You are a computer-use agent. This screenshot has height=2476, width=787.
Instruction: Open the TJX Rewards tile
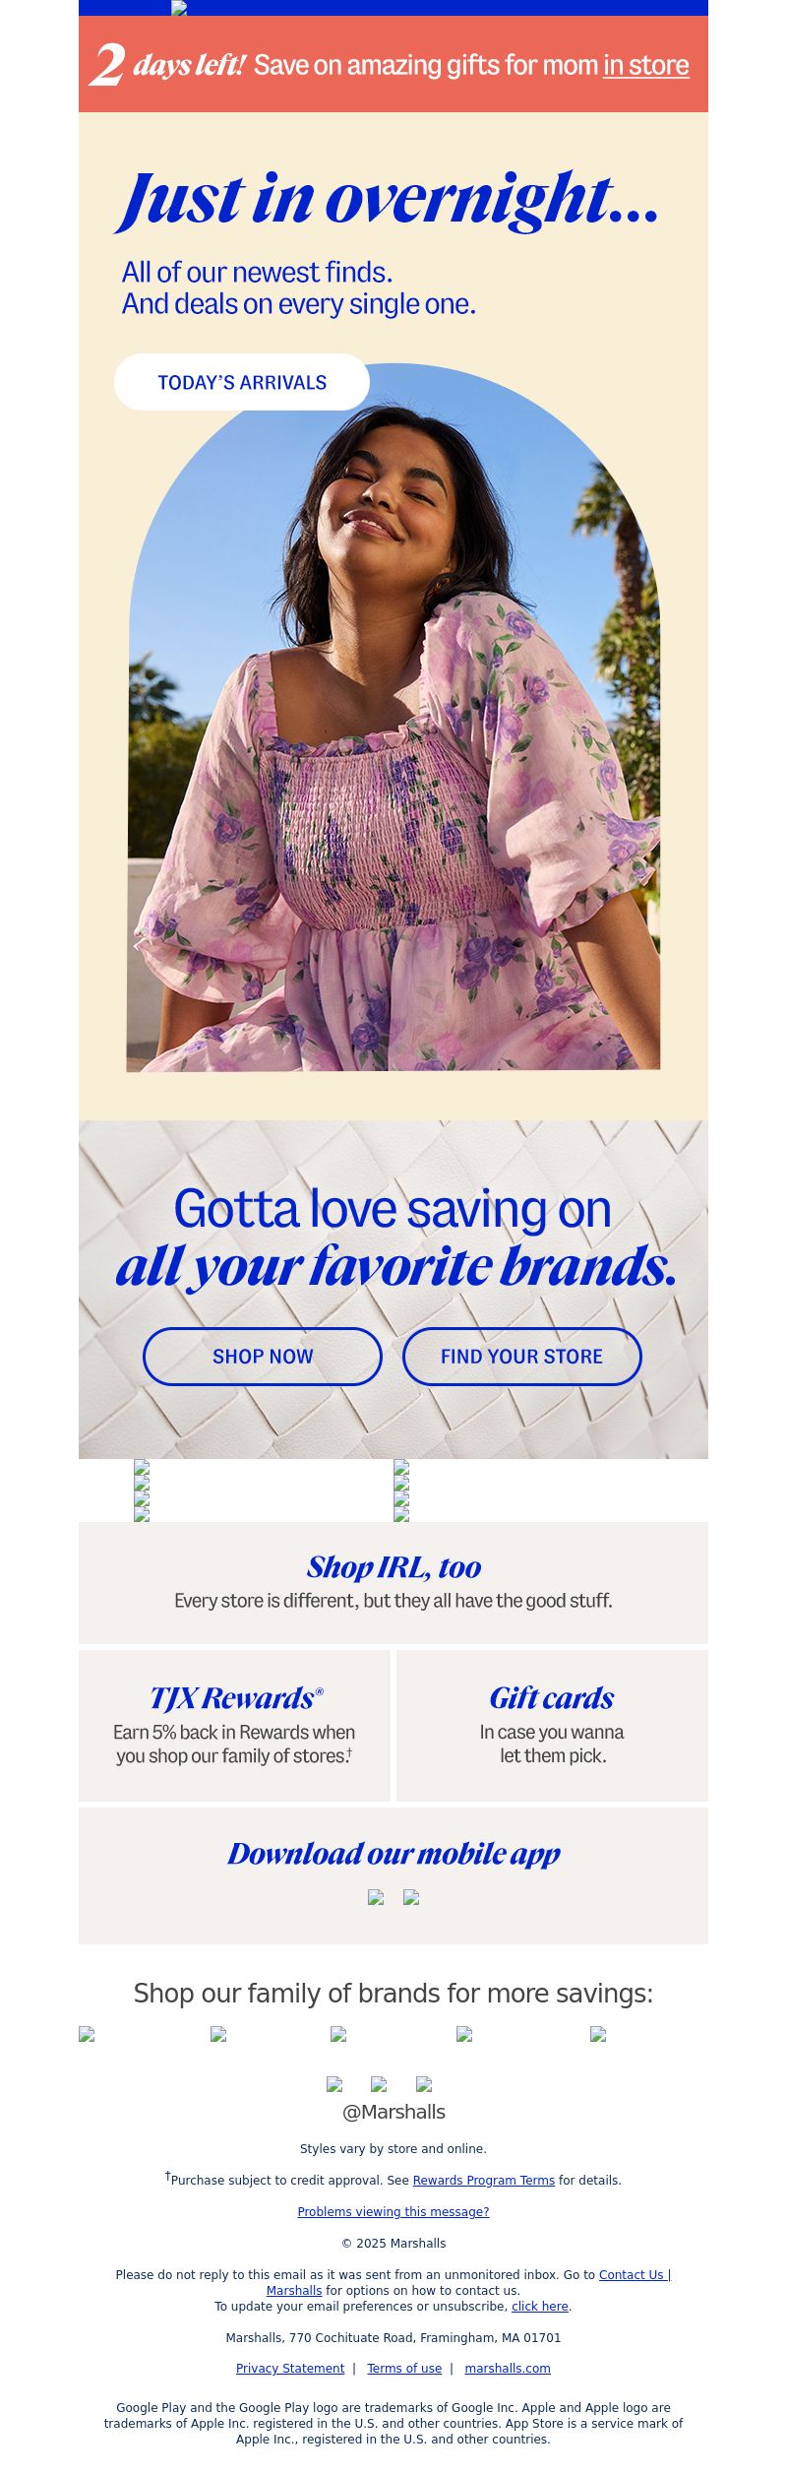(234, 1726)
